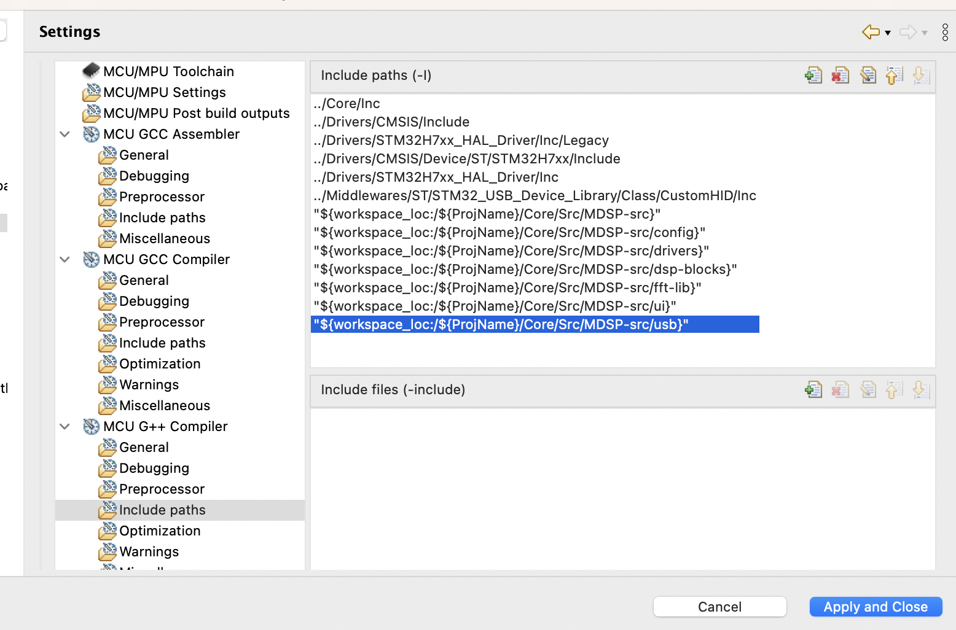Click Apply and Close
The width and height of the screenshot is (956, 630).
(x=876, y=607)
